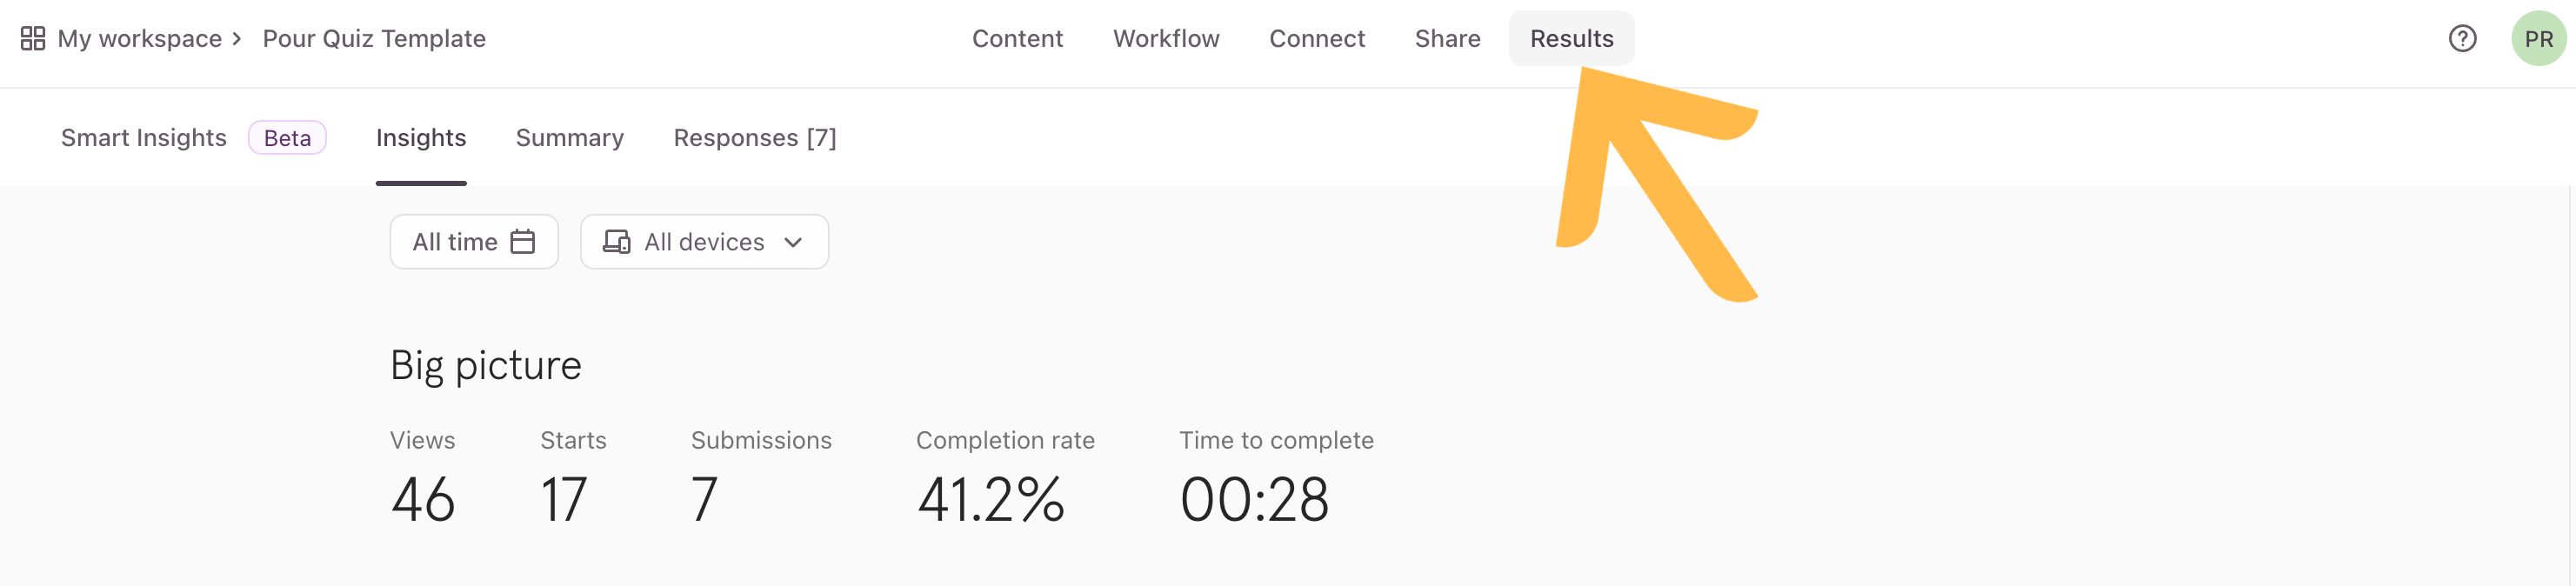Viewport: 2576px width, 586px height.
Task: Switch to the Summary sub-tab
Action: 569,138
